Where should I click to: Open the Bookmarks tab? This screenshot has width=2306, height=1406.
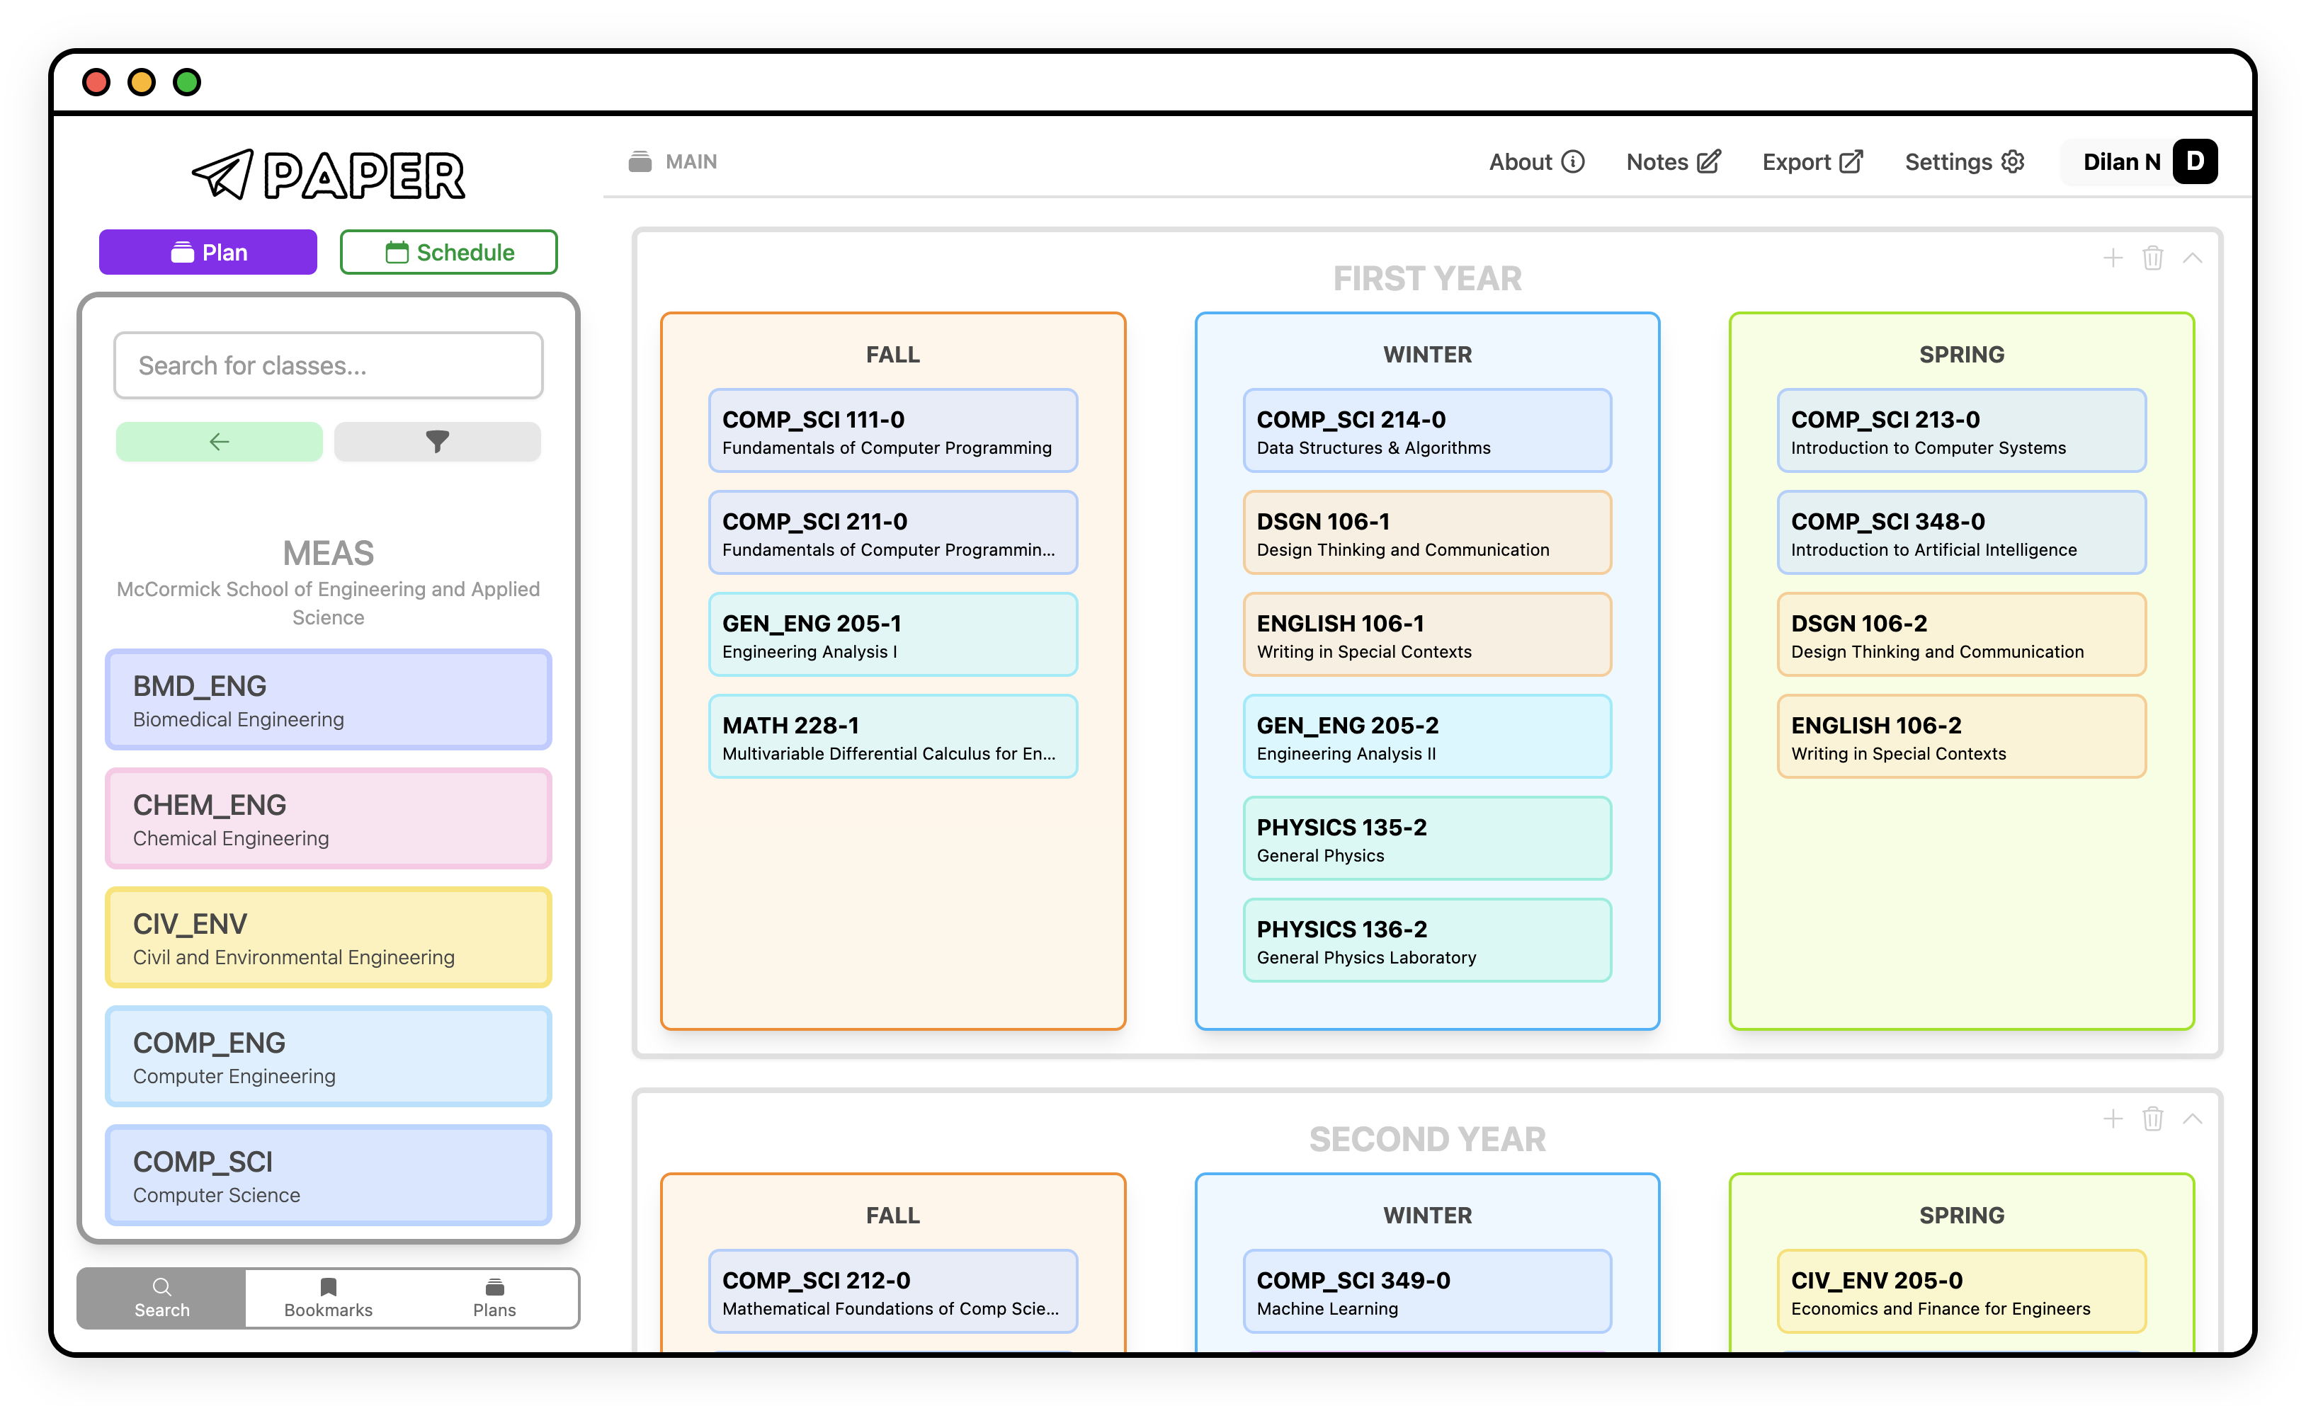click(329, 1298)
